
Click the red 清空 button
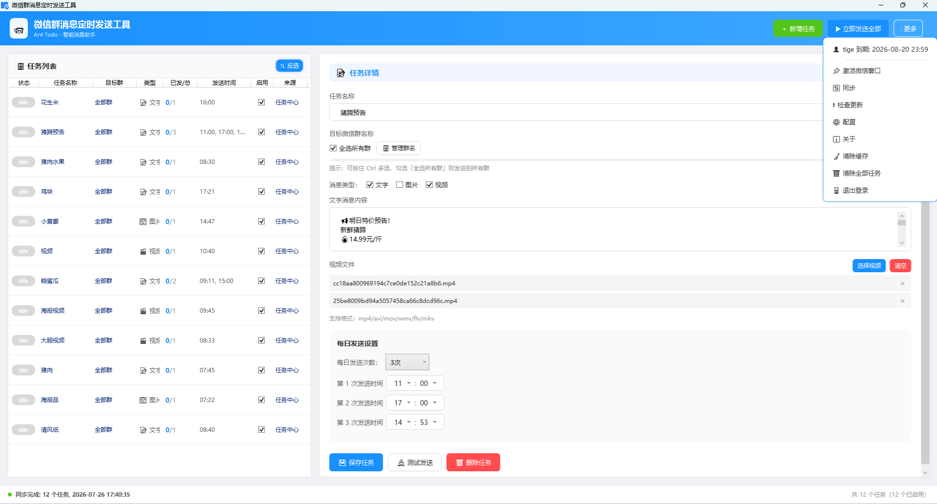point(900,266)
